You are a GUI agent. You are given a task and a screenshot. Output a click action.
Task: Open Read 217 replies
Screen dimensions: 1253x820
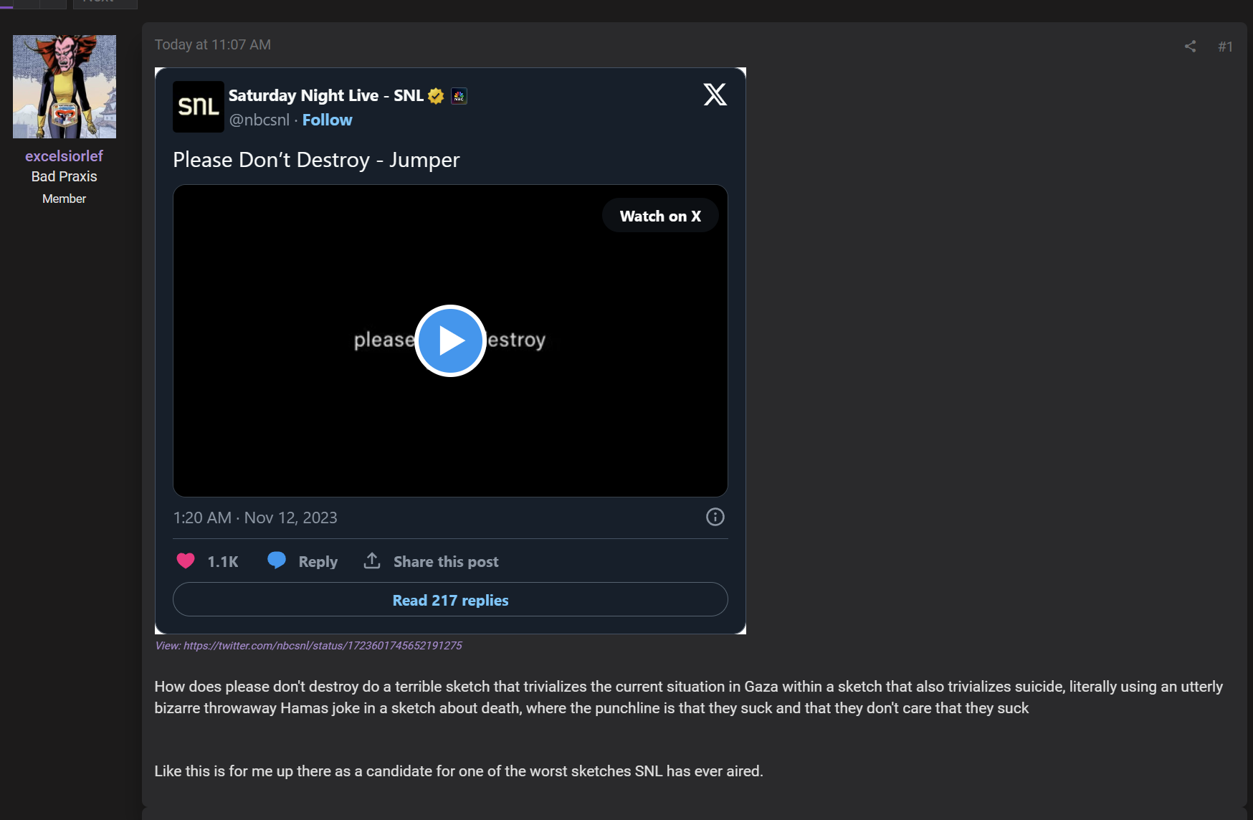pos(450,600)
